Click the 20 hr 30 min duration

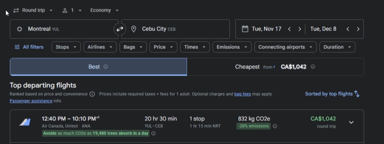pos(161,119)
